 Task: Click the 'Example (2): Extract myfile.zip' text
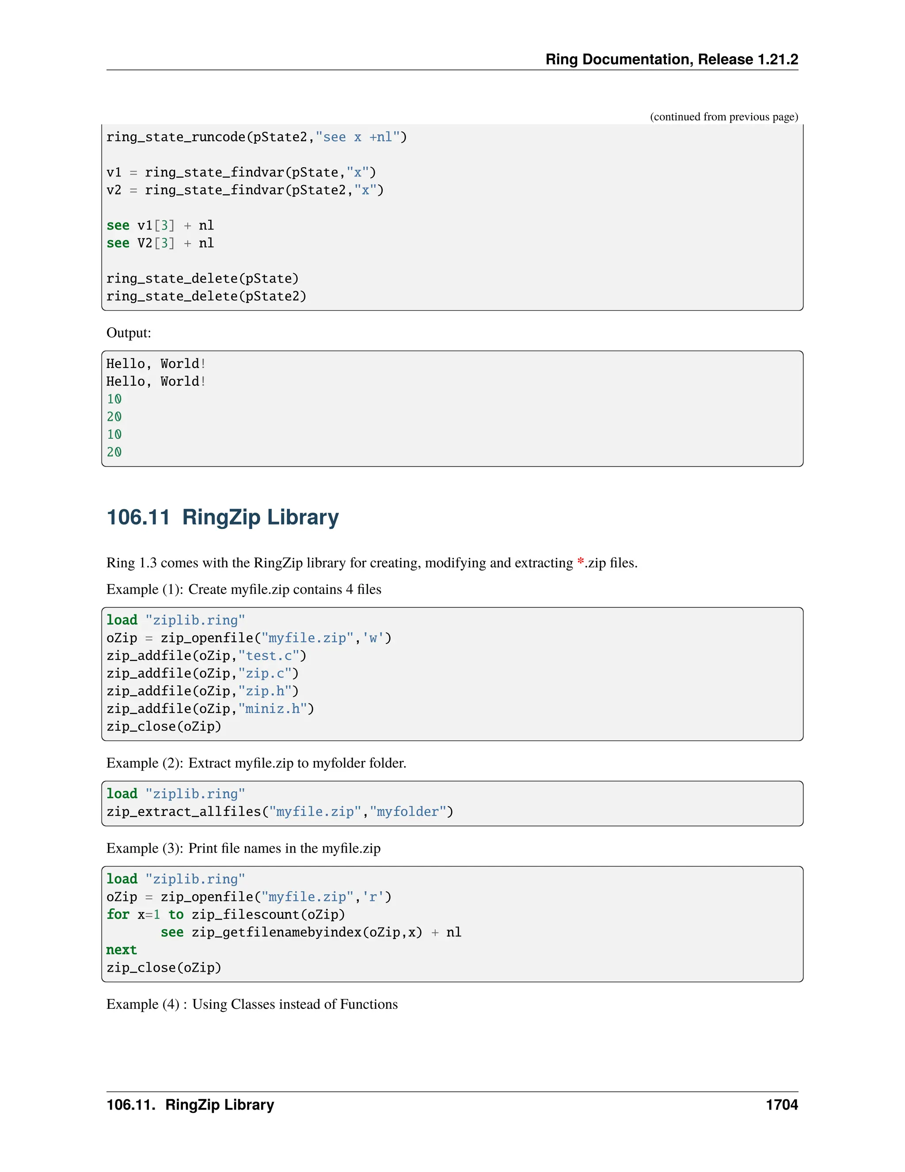click(x=256, y=763)
